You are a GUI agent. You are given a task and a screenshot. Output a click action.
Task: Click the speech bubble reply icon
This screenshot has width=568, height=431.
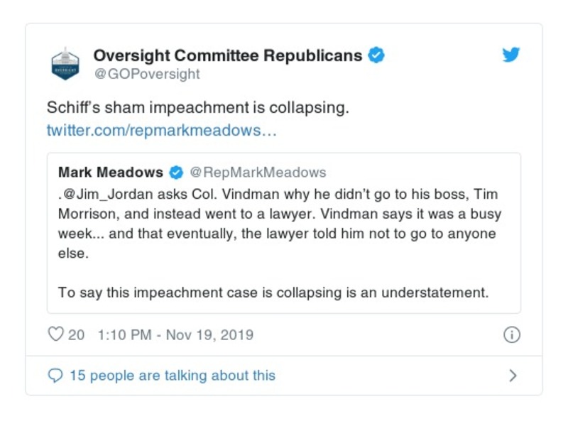(x=55, y=376)
